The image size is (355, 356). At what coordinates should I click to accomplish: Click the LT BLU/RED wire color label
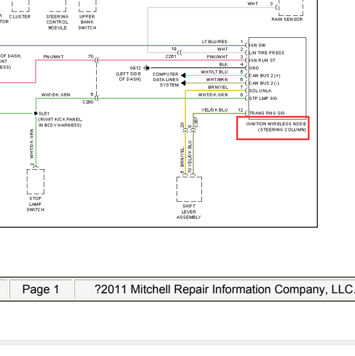[214, 41]
